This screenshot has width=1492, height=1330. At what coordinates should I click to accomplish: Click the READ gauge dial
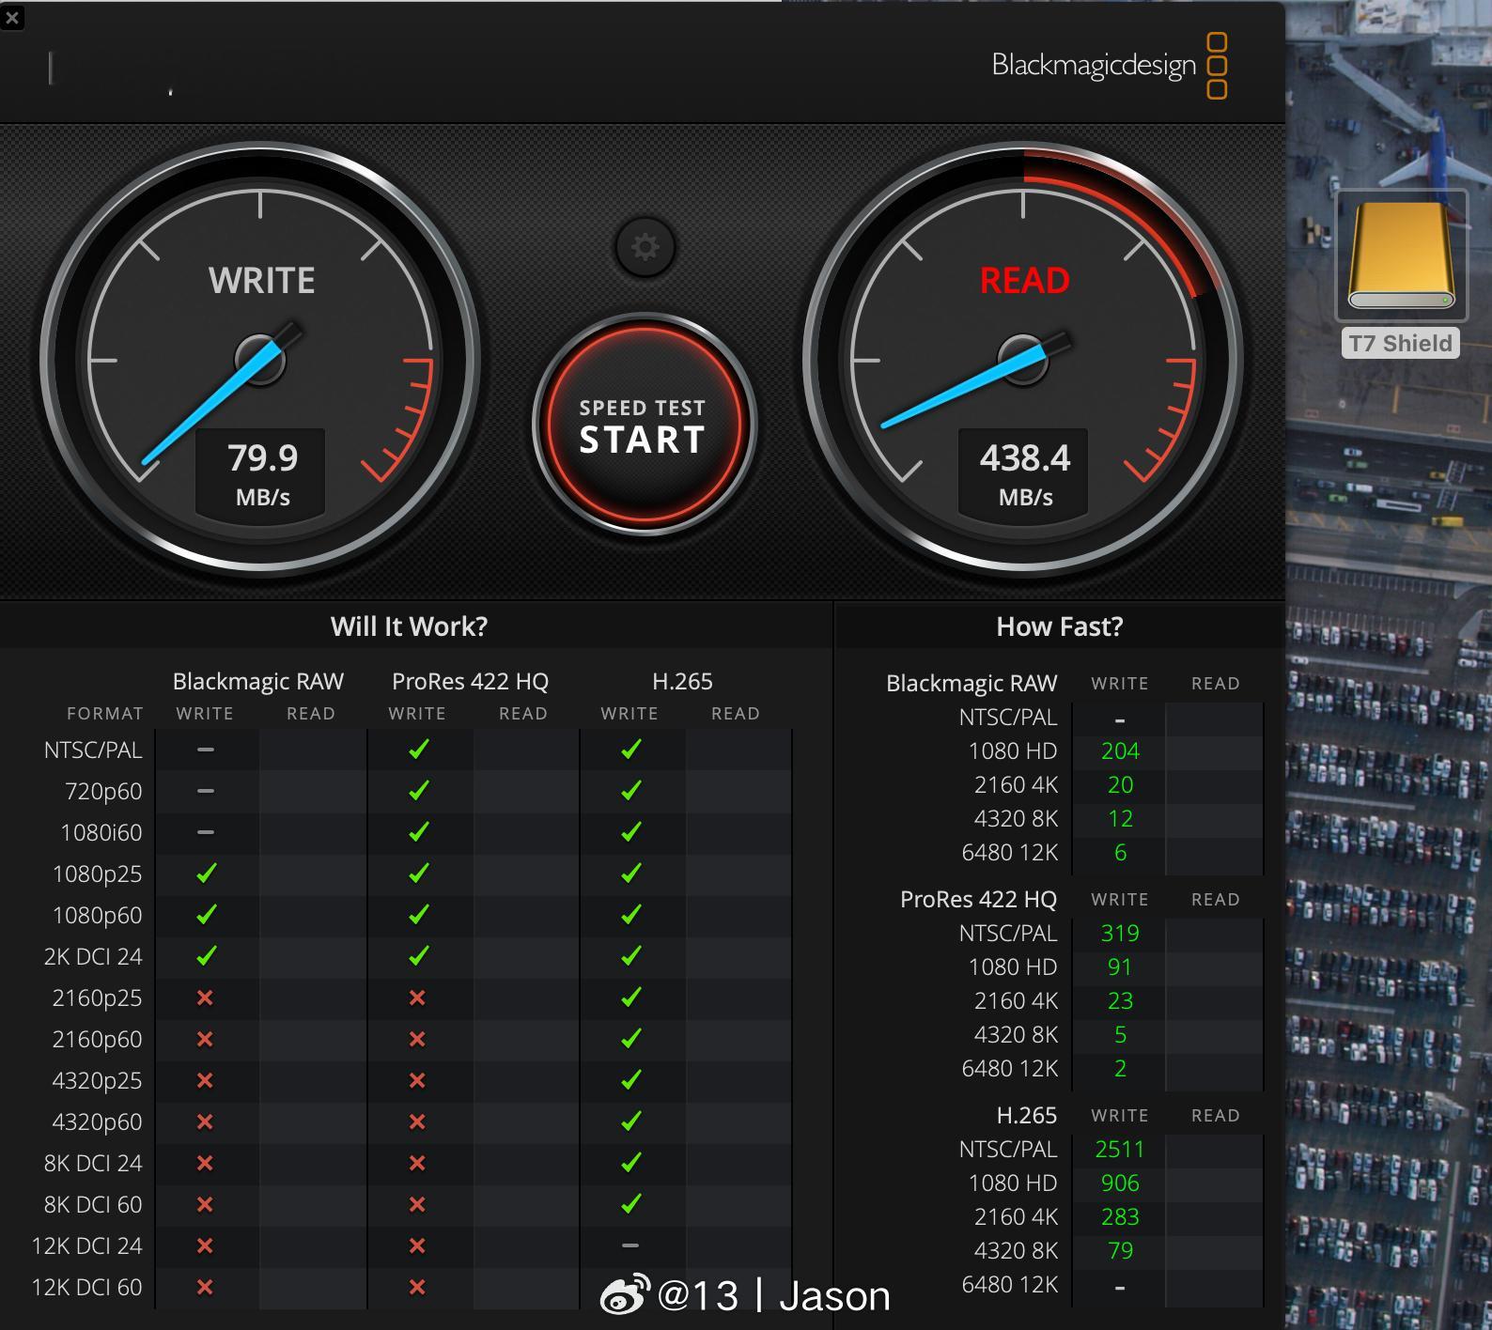tap(1023, 360)
